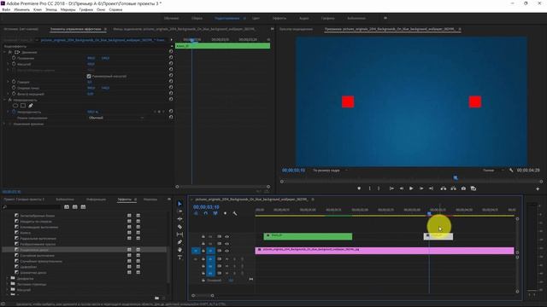Select the Pen tool in the tools panel
Image resolution: width=547 pixels, height=307 pixels.
click(x=179, y=242)
